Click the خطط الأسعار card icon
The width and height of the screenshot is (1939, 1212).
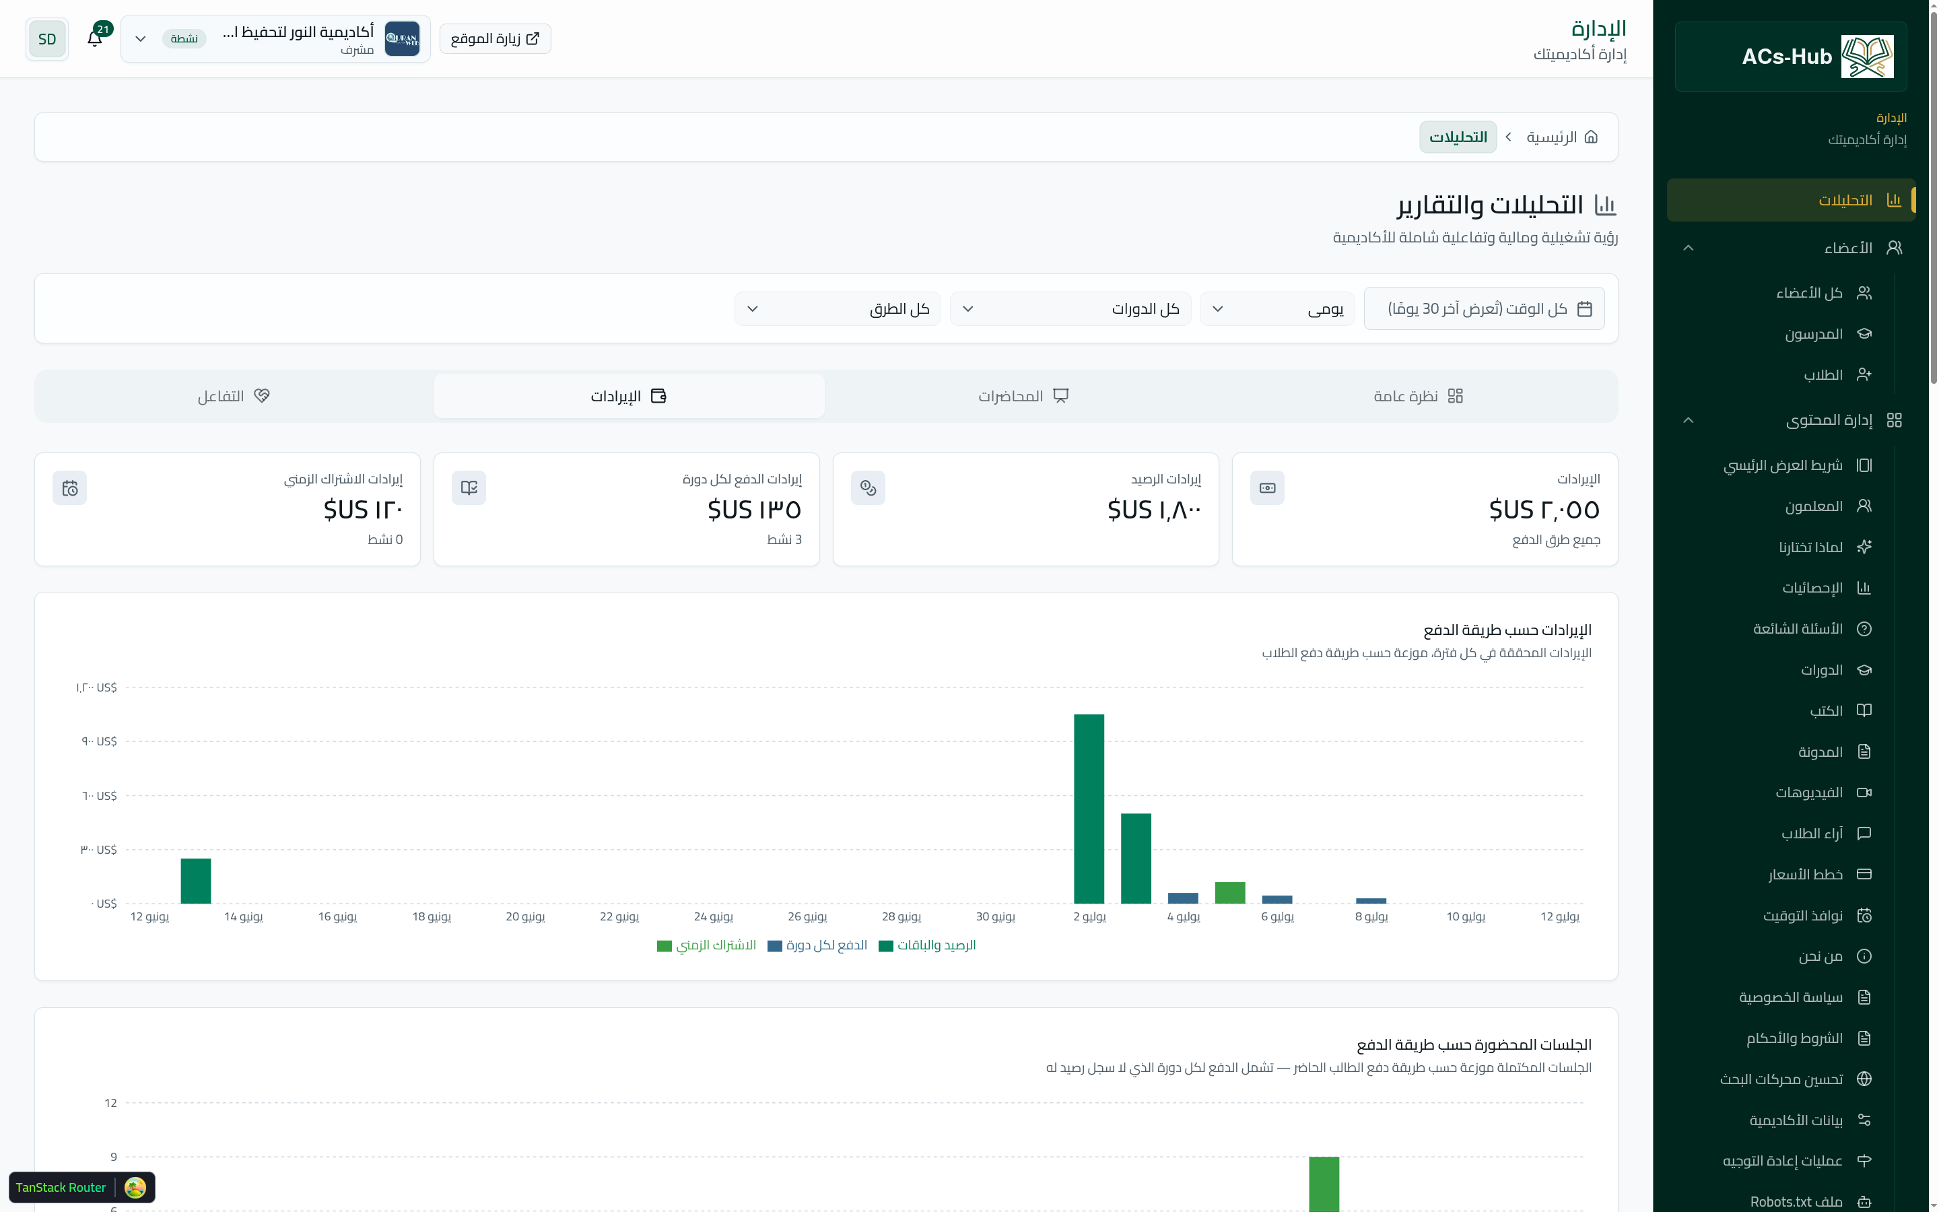coord(1864,874)
